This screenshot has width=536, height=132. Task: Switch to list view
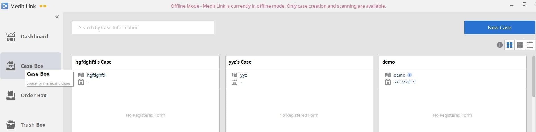(x=530, y=45)
